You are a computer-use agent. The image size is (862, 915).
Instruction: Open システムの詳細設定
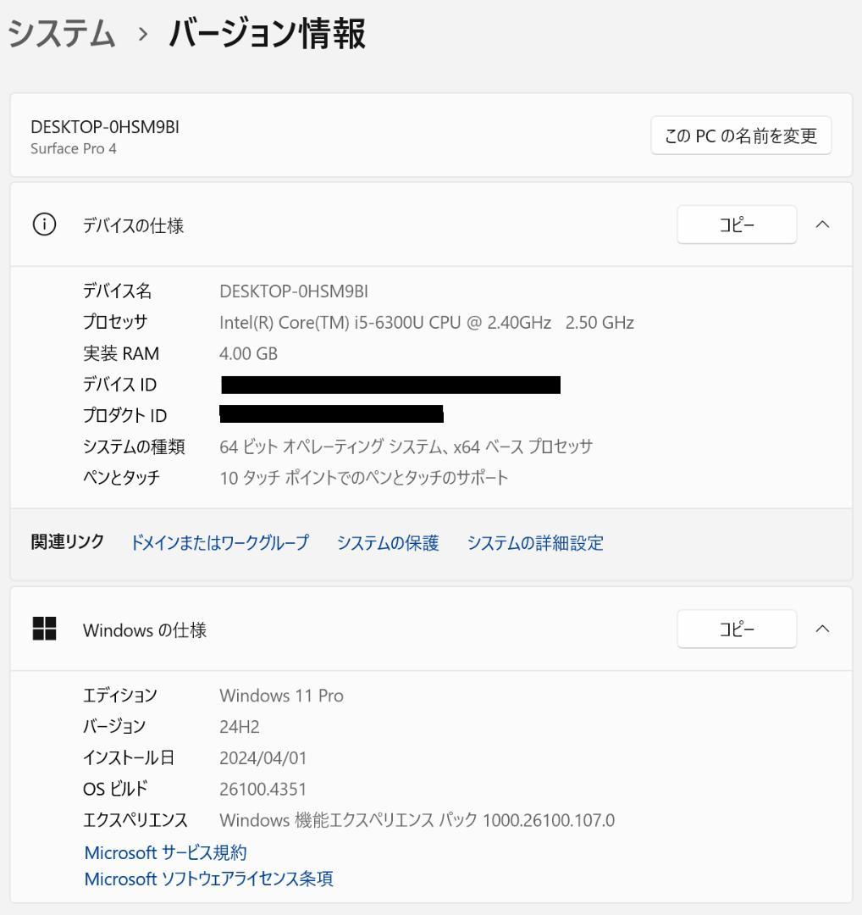pyautogui.click(x=533, y=543)
